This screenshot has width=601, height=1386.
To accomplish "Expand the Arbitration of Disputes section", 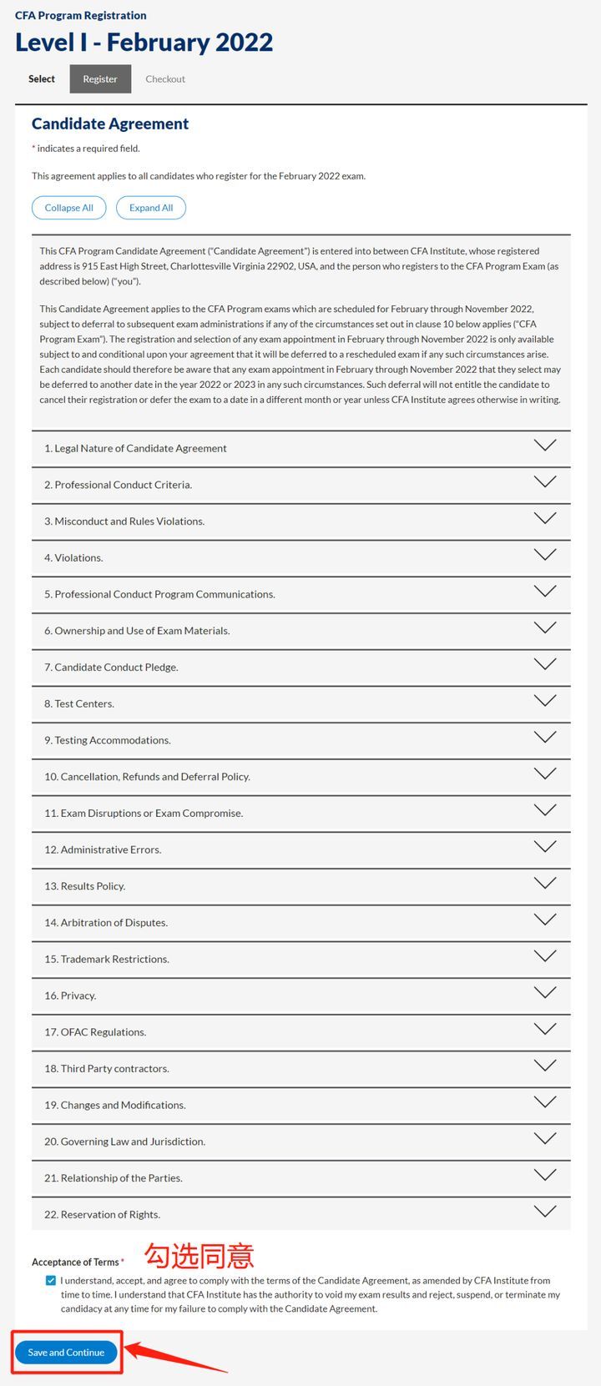I will click(106, 923).
